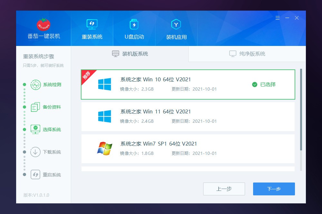
Task: Open the 装机应用 hexagon icon
Action: [x=176, y=24]
